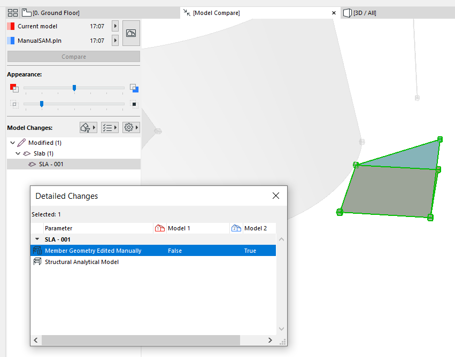
Task: Click the right arrow in the dialog's horizontal scrollbar
Action: click(x=270, y=340)
